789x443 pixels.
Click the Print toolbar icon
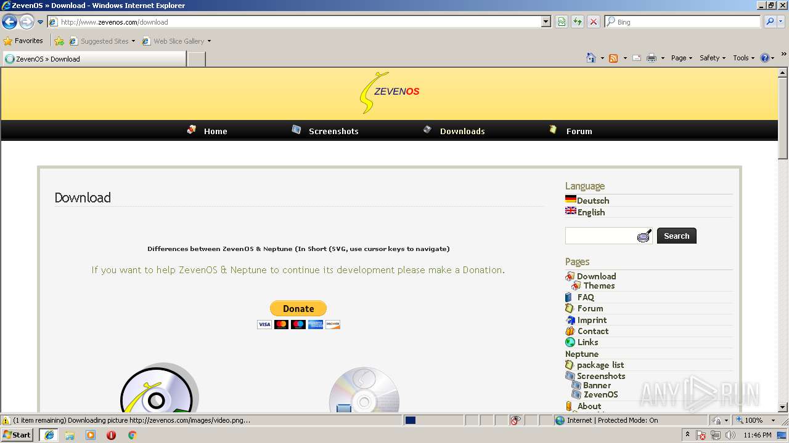point(652,58)
